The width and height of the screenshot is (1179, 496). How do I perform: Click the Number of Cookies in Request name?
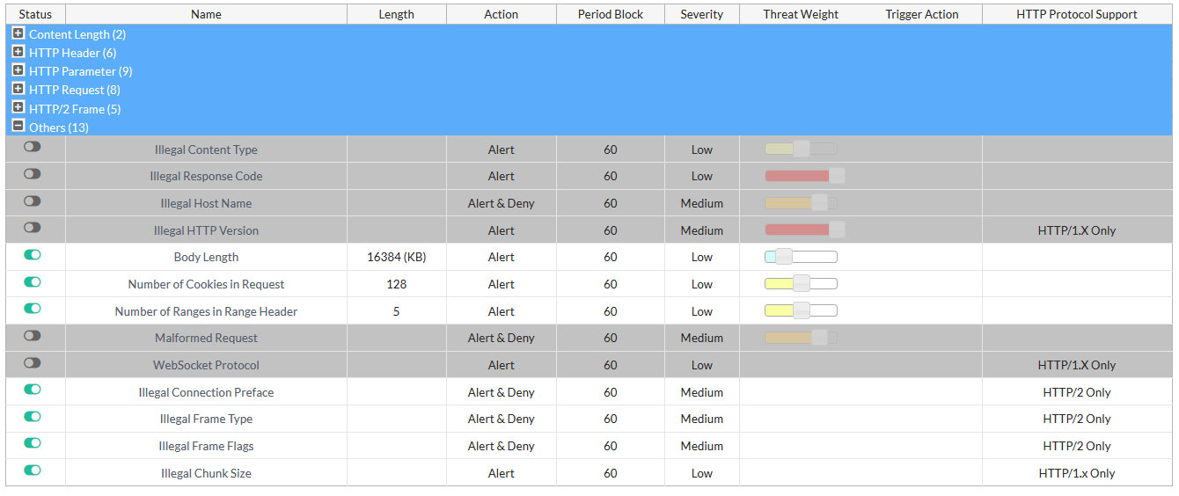[206, 284]
